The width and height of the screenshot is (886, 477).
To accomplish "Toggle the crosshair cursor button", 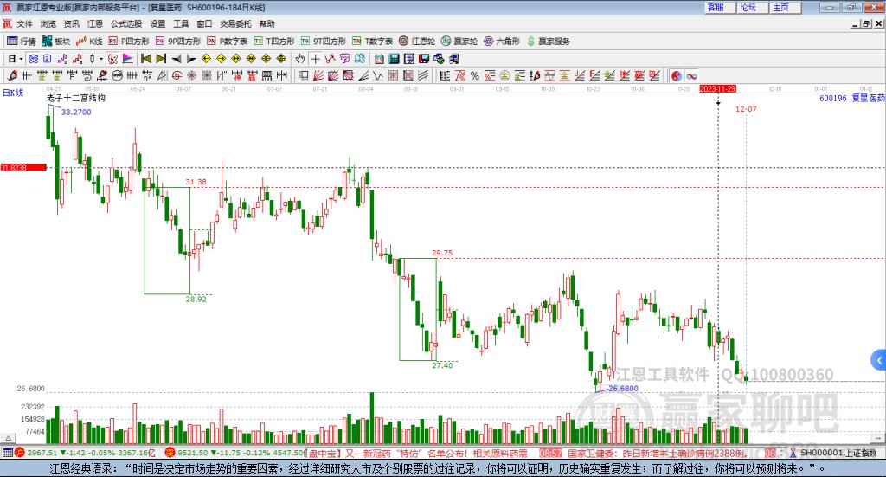I will click(315, 59).
